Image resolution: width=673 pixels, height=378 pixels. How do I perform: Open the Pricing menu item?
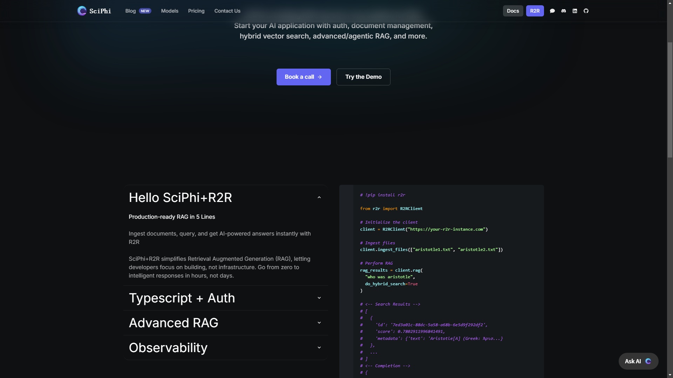(x=196, y=11)
